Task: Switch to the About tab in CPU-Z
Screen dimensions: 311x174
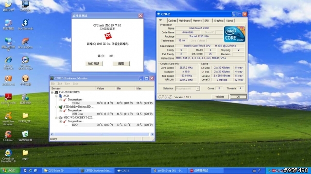Action: coord(229,21)
